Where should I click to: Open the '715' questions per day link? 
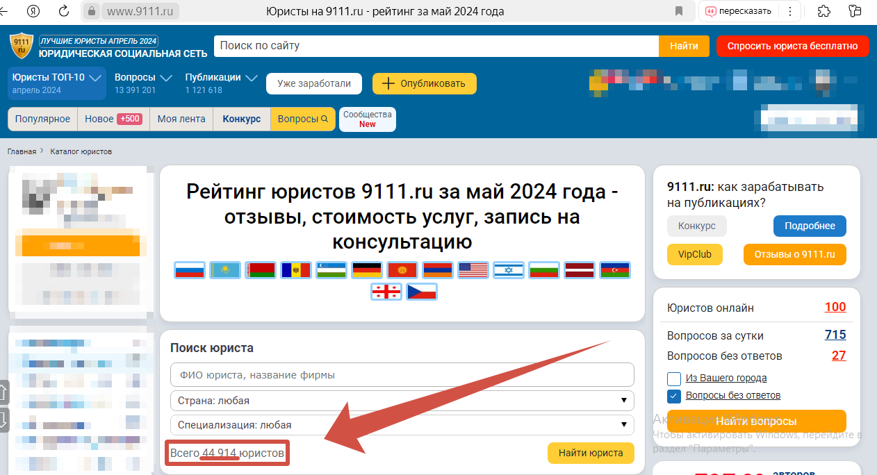[x=835, y=335]
